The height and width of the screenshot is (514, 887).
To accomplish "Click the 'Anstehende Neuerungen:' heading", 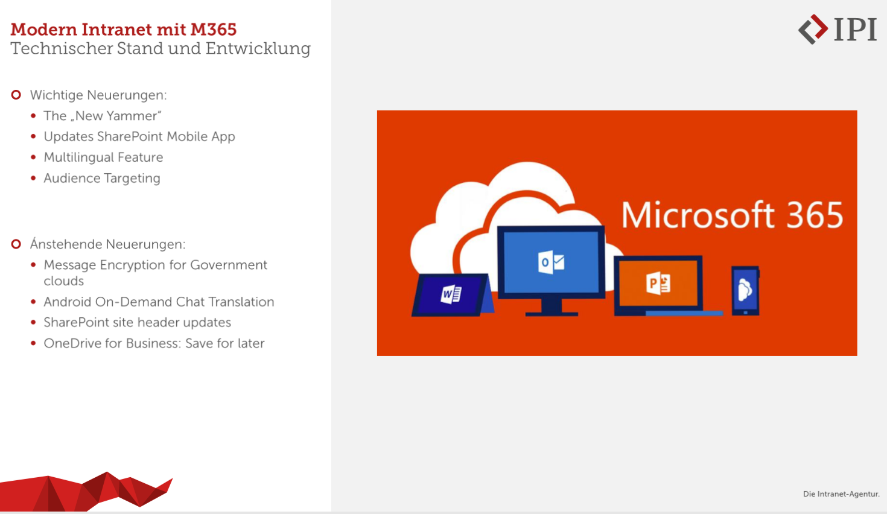I will coord(107,244).
